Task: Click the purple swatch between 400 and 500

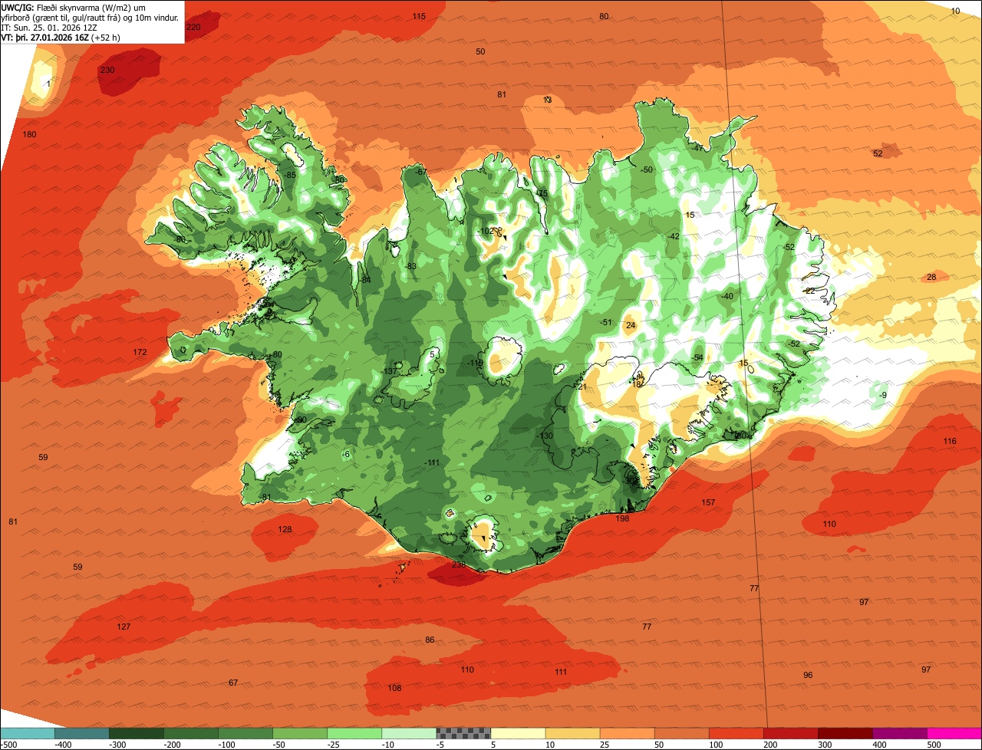Action: coord(900,733)
